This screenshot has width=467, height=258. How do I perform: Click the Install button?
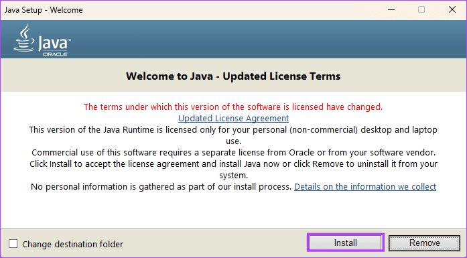coord(346,243)
